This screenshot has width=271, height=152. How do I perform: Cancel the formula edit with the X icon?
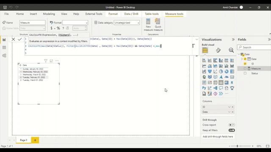13,39
